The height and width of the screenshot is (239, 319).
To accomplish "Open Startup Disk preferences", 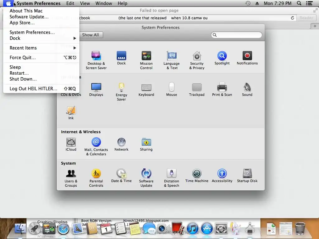I will coord(247,176).
